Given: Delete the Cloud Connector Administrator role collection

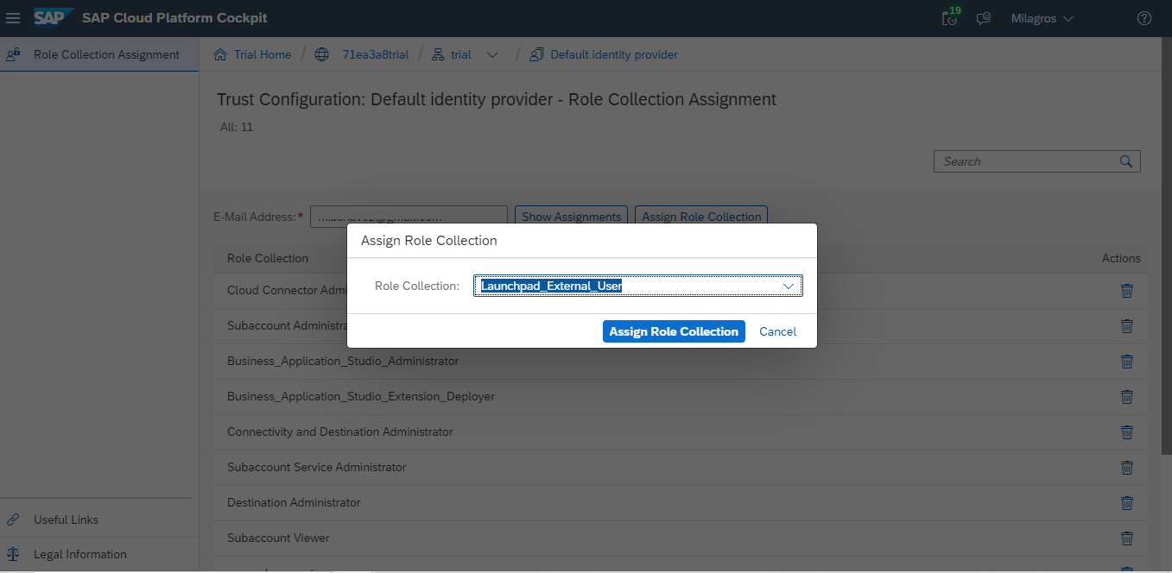Looking at the screenshot, I should [x=1126, y=291].
